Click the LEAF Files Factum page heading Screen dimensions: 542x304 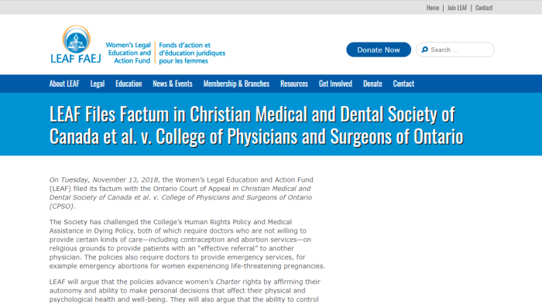pyautogui.click(x=256, y=125)
